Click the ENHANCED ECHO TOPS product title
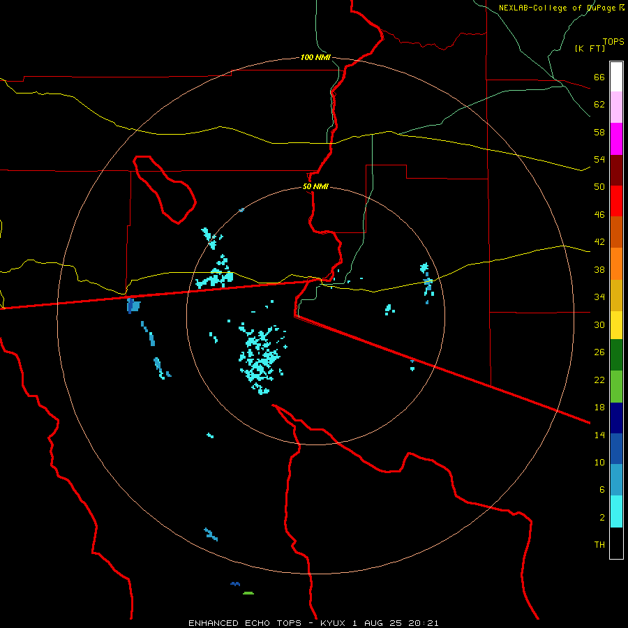Viewport: 628px width, 628px height. (245, 623)
